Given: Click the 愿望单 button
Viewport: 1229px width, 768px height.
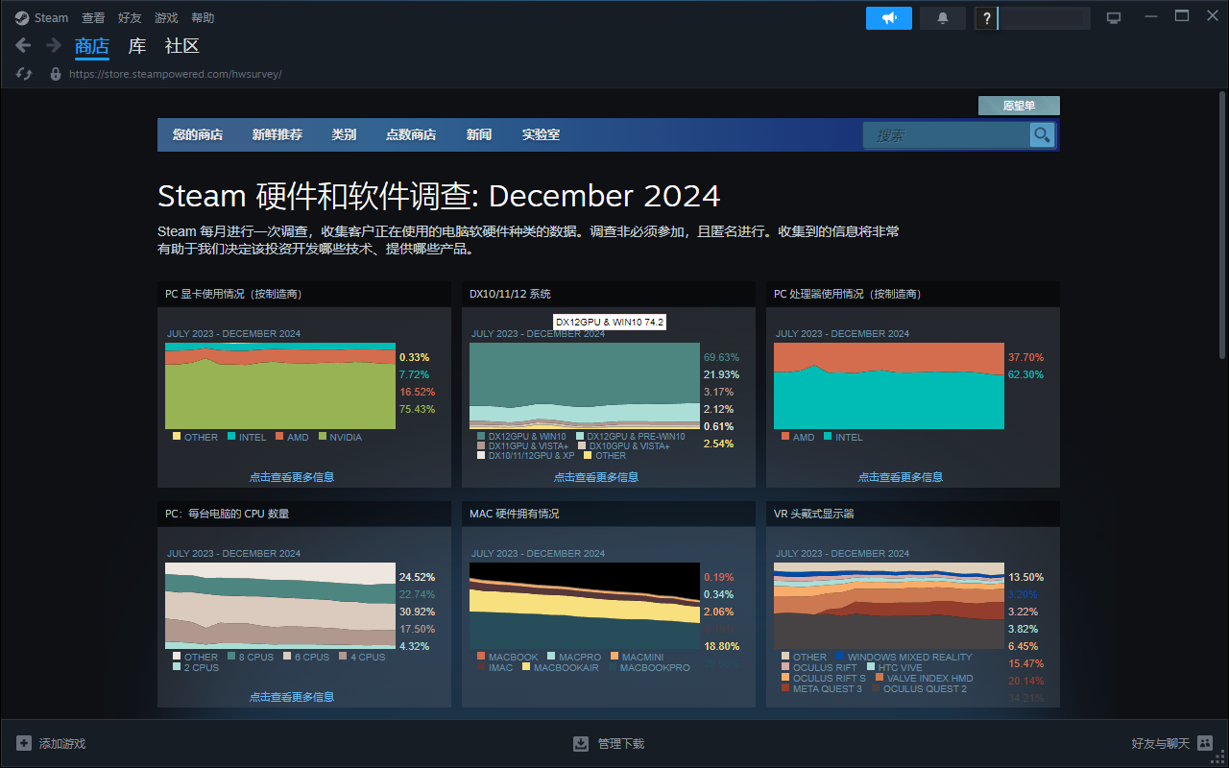Looking at the screenshot, I should pos(1019,105).
